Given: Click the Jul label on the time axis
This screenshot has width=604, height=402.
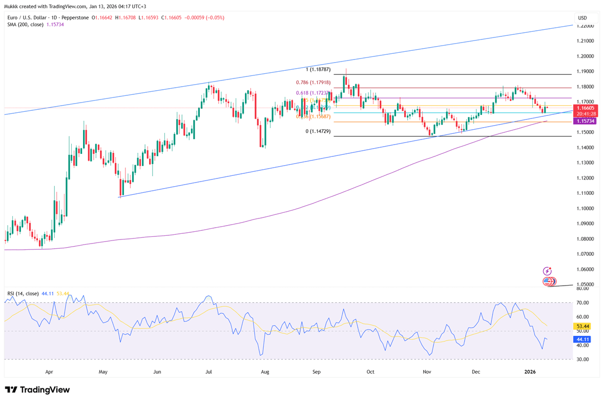Looking at the screenshot, I should tap(209, 371).
